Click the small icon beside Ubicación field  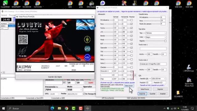(x=64, y=83)
